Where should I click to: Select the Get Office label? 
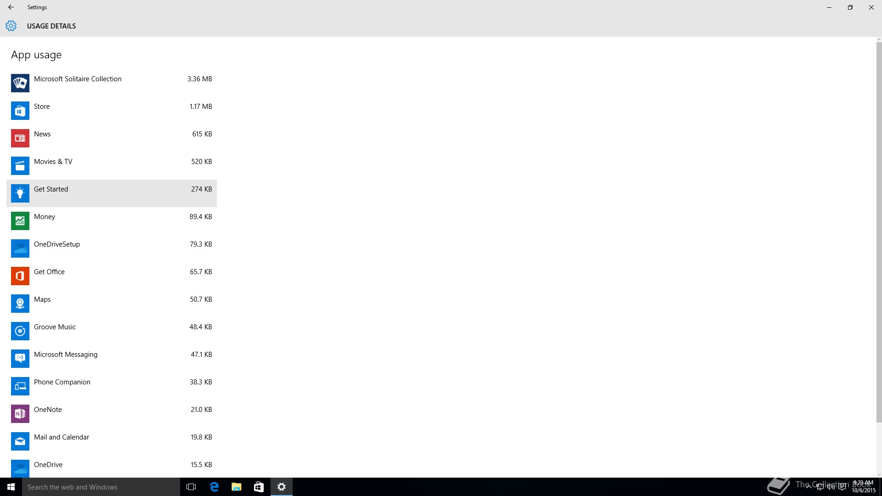click(x=49, y=272)
